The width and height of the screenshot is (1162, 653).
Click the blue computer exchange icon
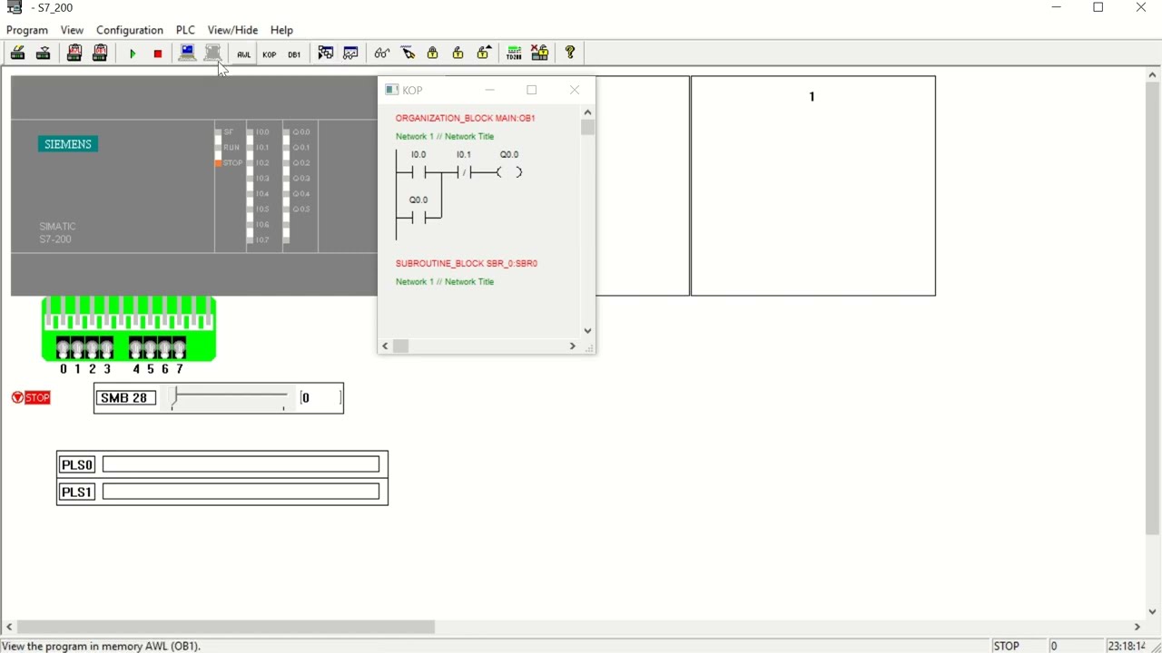click(x=188, y=54)
